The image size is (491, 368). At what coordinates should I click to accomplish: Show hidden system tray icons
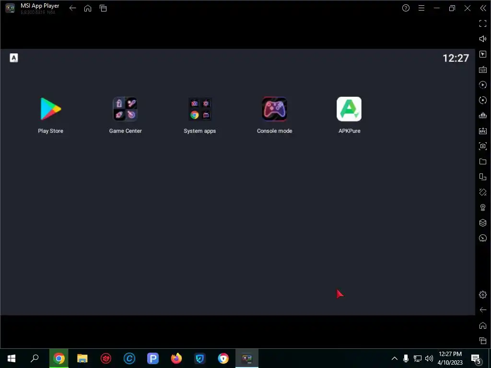pyautogui.click(x=395, y=358)
